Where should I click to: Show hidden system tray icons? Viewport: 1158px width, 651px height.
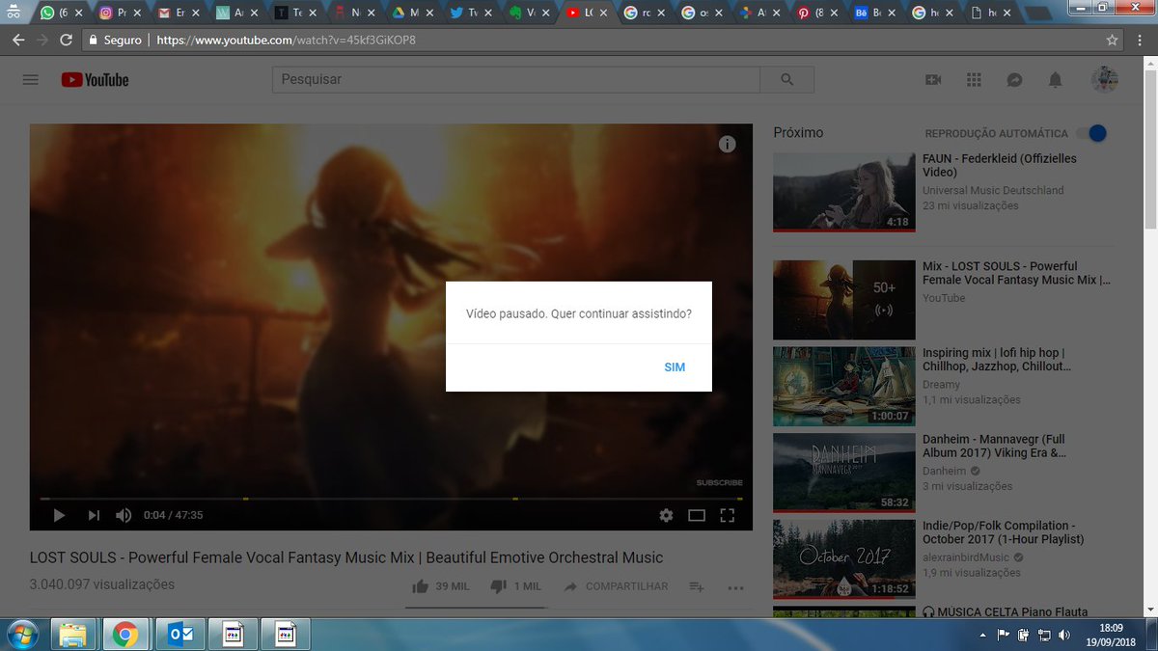[x=982, y=635]
